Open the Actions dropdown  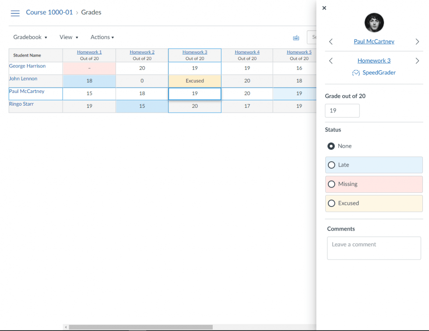pyautogui.click(x=102, y=37)
